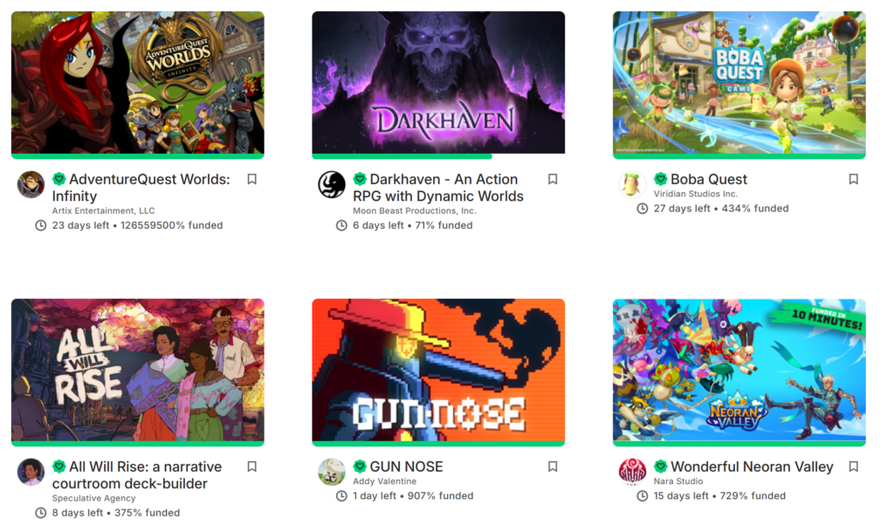894x526 pixels.
Task: Open the GUN NOSE title link
Action: 407,467
